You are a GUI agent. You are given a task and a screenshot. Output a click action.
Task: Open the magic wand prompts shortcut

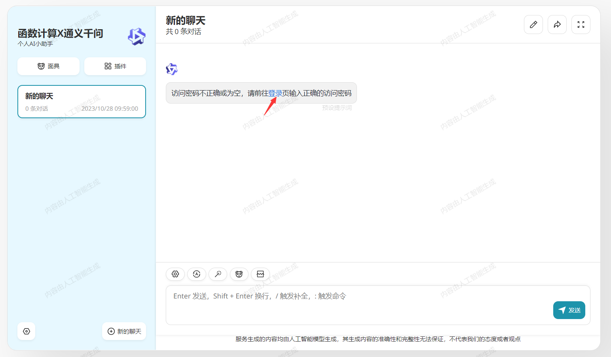pyautogui.click(x=218, y=274)
